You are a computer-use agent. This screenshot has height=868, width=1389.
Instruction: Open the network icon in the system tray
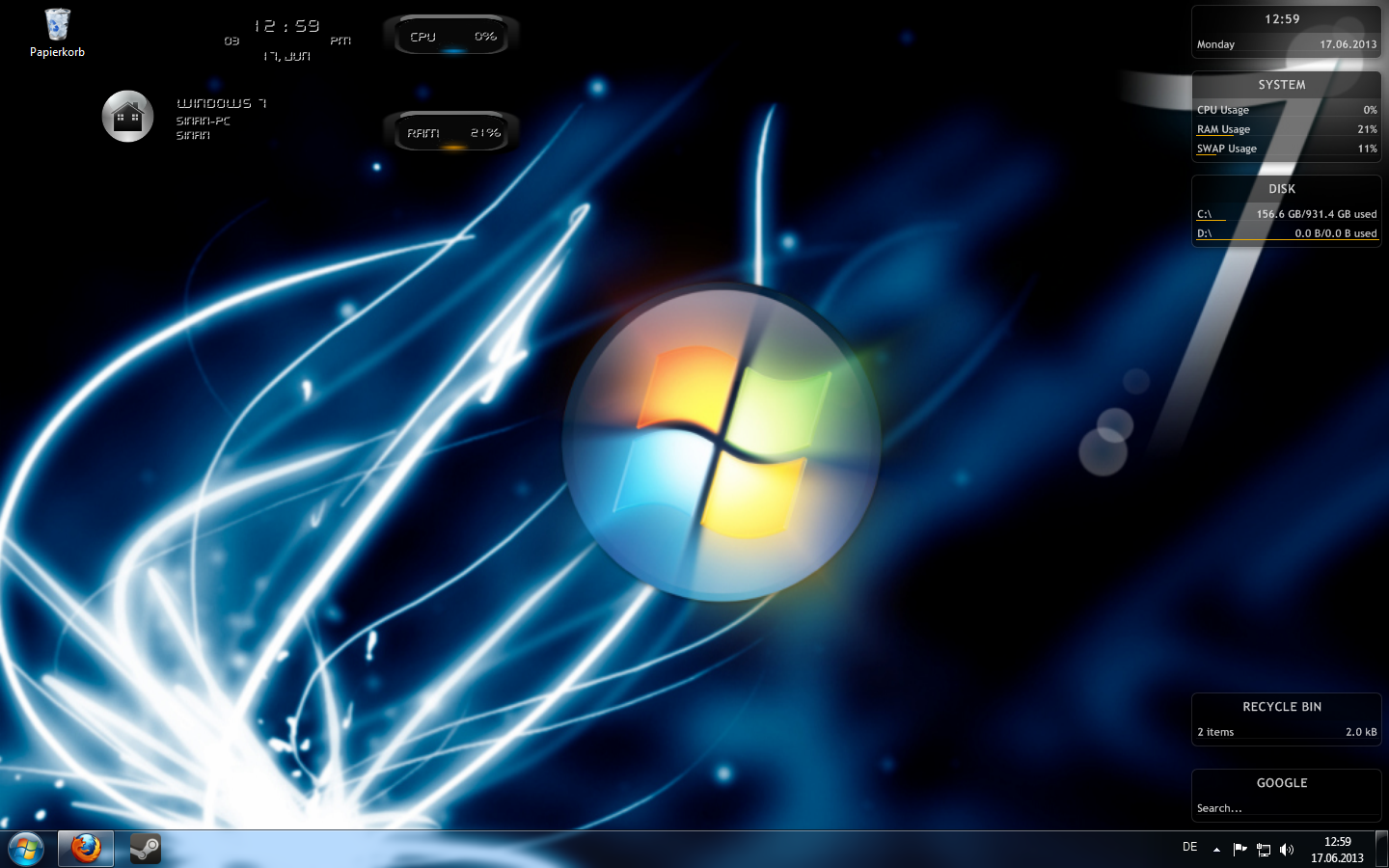[1263, 849]
